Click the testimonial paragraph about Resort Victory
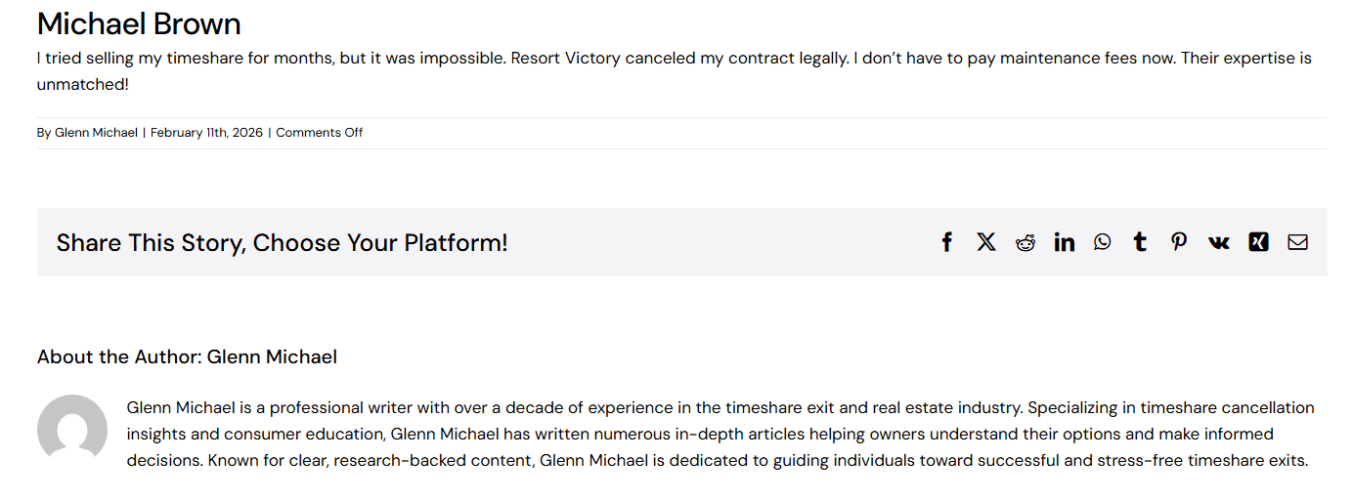Image resolution: width=1353 pixels, height=501 pixels. (675, 71)
